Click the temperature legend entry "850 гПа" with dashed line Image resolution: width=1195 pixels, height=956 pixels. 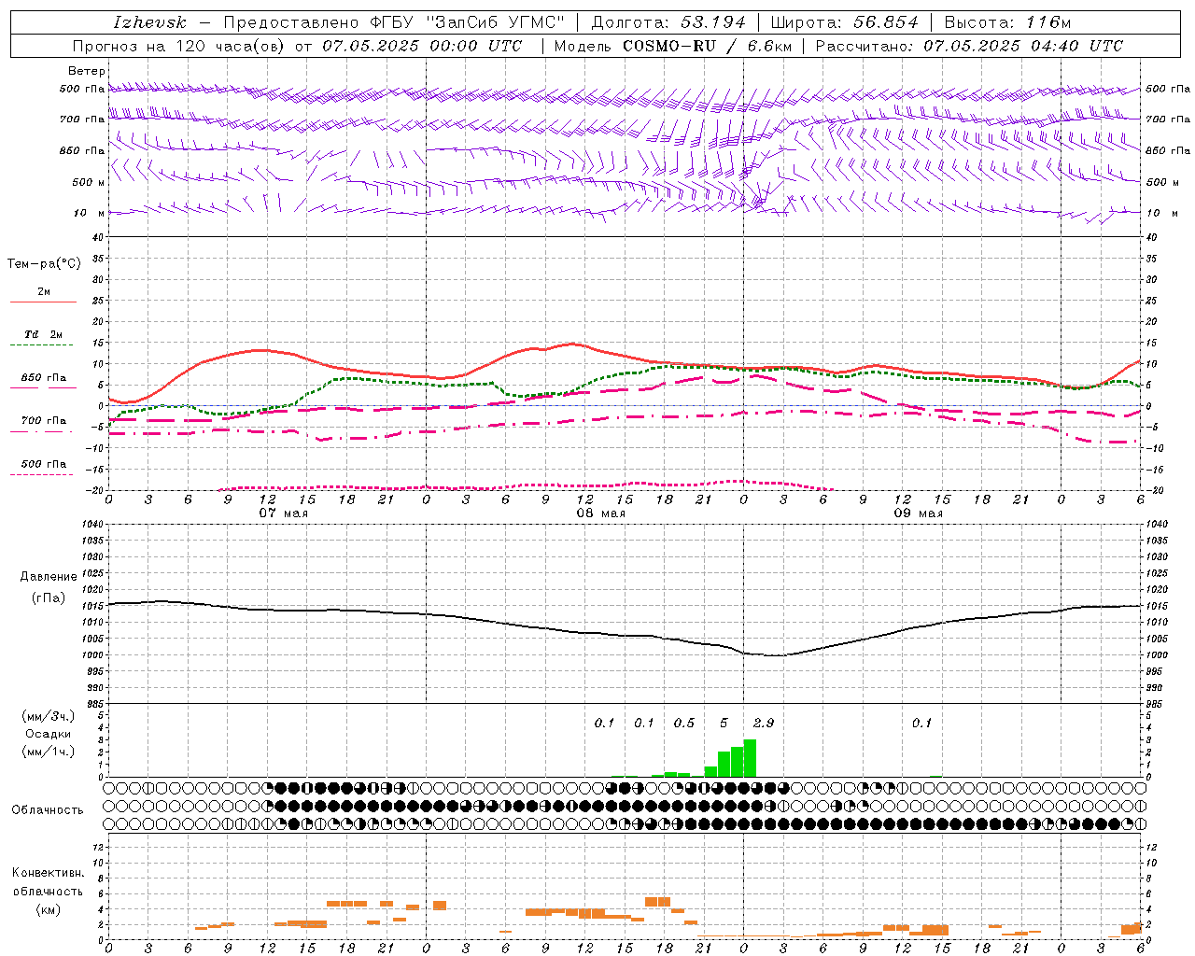pyautogui.click(x=43, y=379)
